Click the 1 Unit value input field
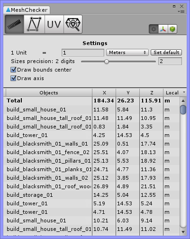Viewport: 190px width, 239px height. [83, 53]
